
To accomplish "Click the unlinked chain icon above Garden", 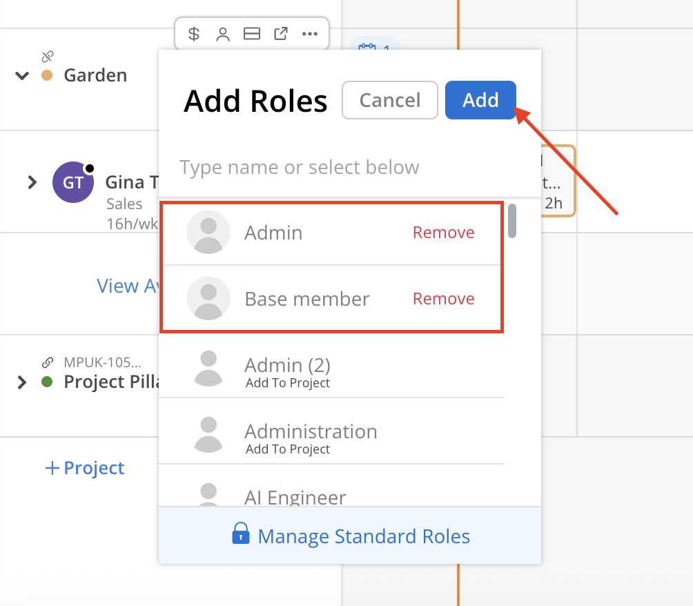I will click(x=48, y=57).
